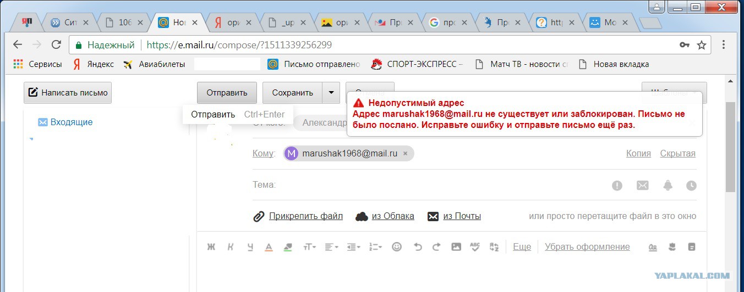The height and width of the screenshot is (292, 744).
Task: Click the address bar URL
Action: (x=239, y=45)
